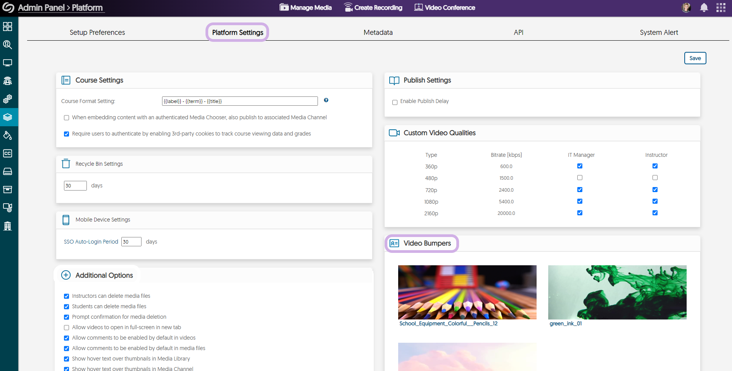Select the green_ink_01 bumper thumbnail

tap(617, 292)
